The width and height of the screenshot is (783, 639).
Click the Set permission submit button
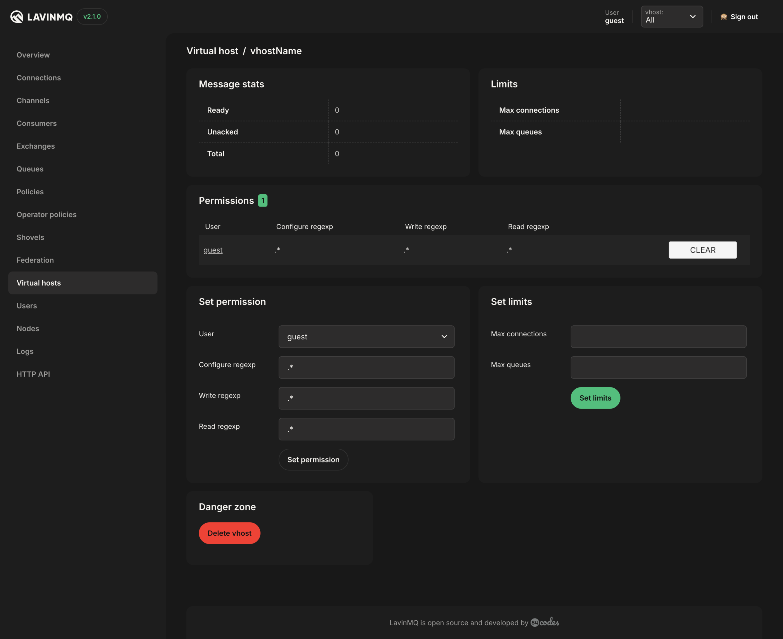313,459
